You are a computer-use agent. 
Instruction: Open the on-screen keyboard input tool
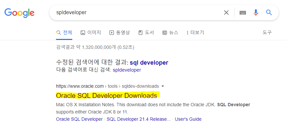click(x=243, y=13)
